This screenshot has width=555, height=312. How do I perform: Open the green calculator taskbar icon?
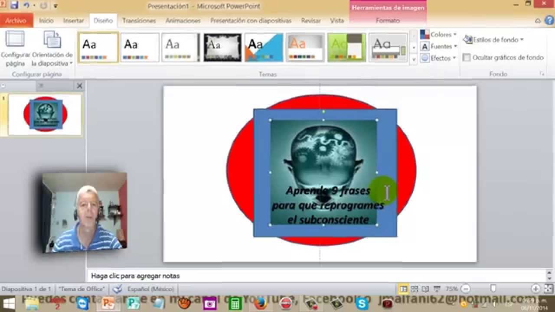point(235,304)
